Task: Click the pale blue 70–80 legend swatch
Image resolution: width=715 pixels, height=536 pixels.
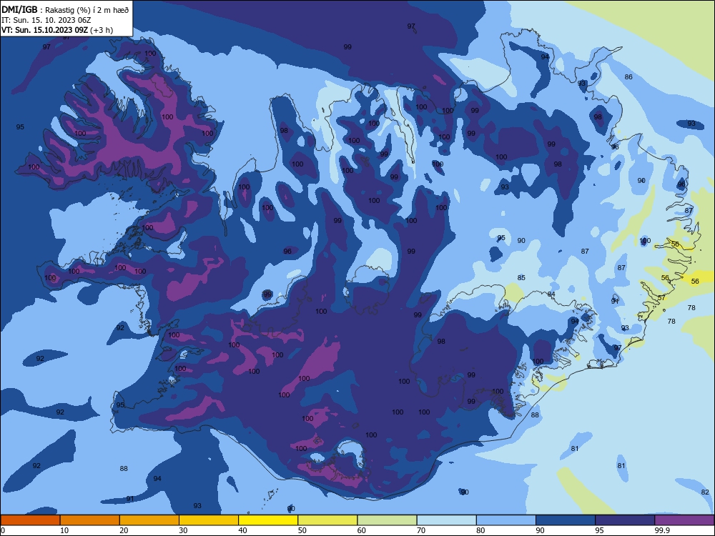Action: (446, 520)
